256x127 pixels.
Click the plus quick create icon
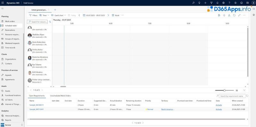pyautogui.click(x=205, y=3)
